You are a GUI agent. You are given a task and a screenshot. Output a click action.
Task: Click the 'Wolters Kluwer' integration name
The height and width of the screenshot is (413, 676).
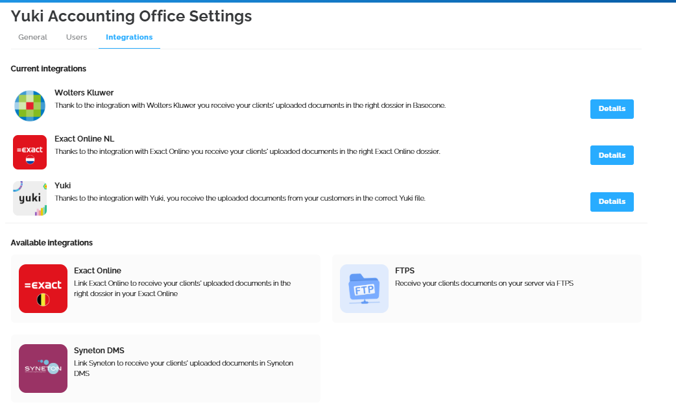pyautogui.click(x=84, y=93)
